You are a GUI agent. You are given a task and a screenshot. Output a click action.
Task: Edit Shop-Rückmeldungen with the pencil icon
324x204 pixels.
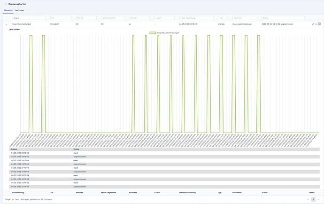(313, 24)
